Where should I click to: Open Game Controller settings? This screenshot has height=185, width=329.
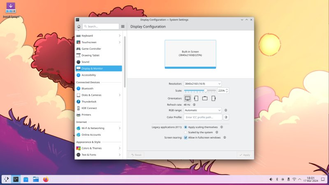[99, 49]
